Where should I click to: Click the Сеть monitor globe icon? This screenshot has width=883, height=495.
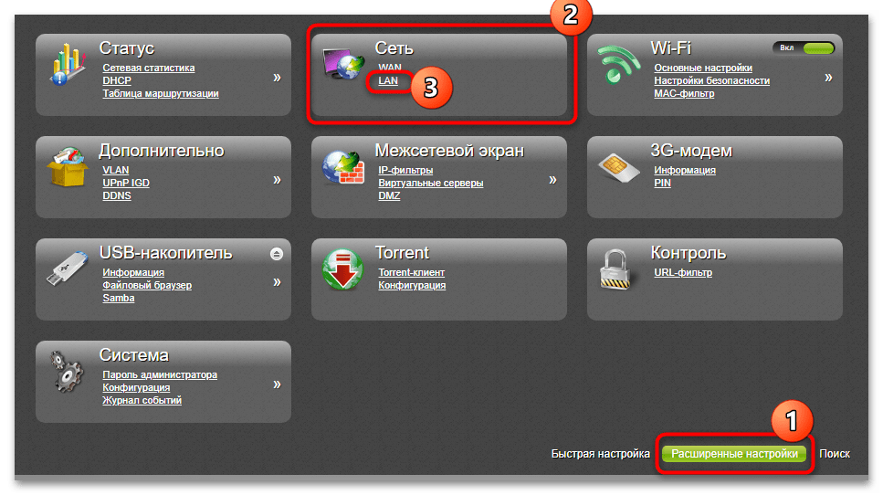pos(342,64)
